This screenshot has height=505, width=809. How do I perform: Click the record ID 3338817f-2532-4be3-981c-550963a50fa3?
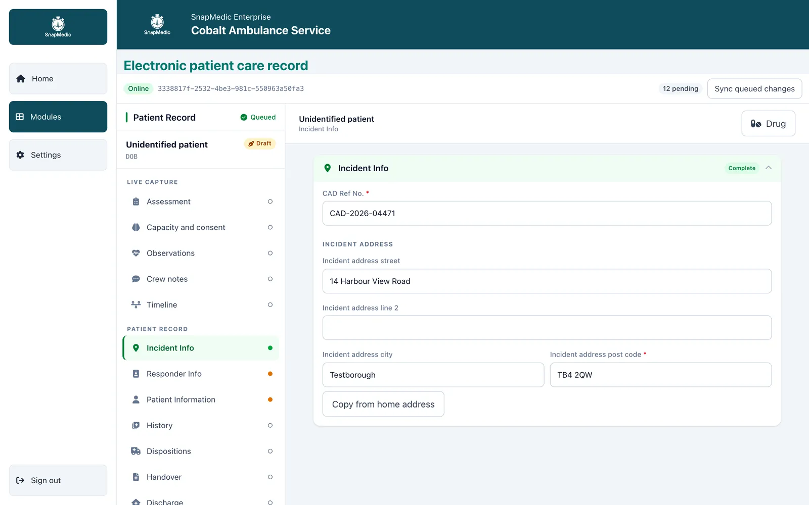[x=231, y=88]
